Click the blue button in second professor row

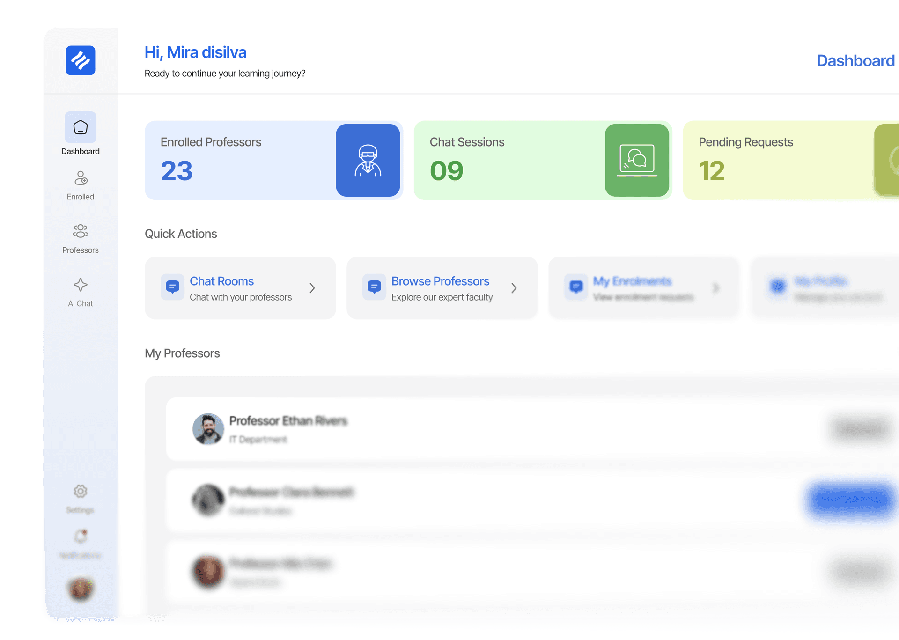click(x=851, y=500)
